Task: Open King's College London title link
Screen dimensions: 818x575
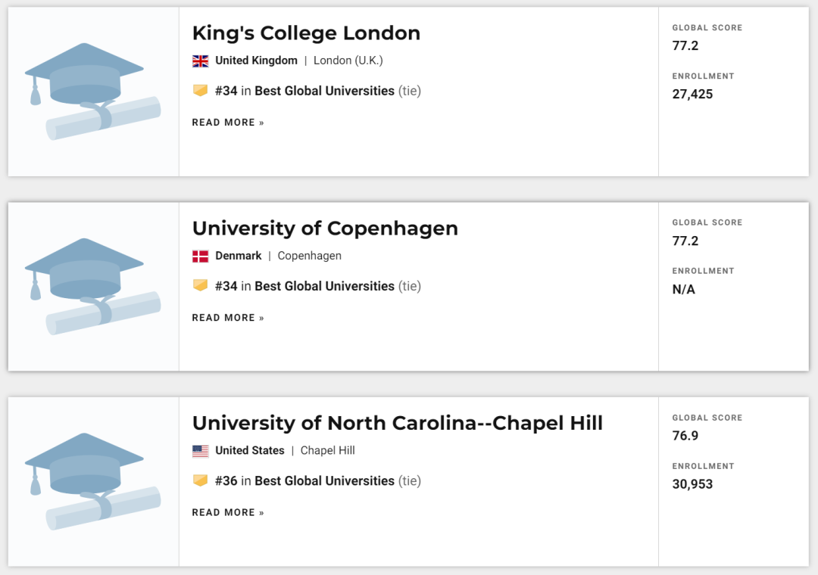Action: (306, 33)
